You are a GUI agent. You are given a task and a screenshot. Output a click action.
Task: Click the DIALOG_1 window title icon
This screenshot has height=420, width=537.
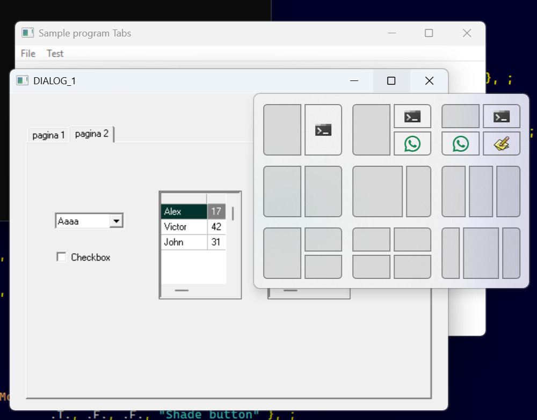[22, 80]
